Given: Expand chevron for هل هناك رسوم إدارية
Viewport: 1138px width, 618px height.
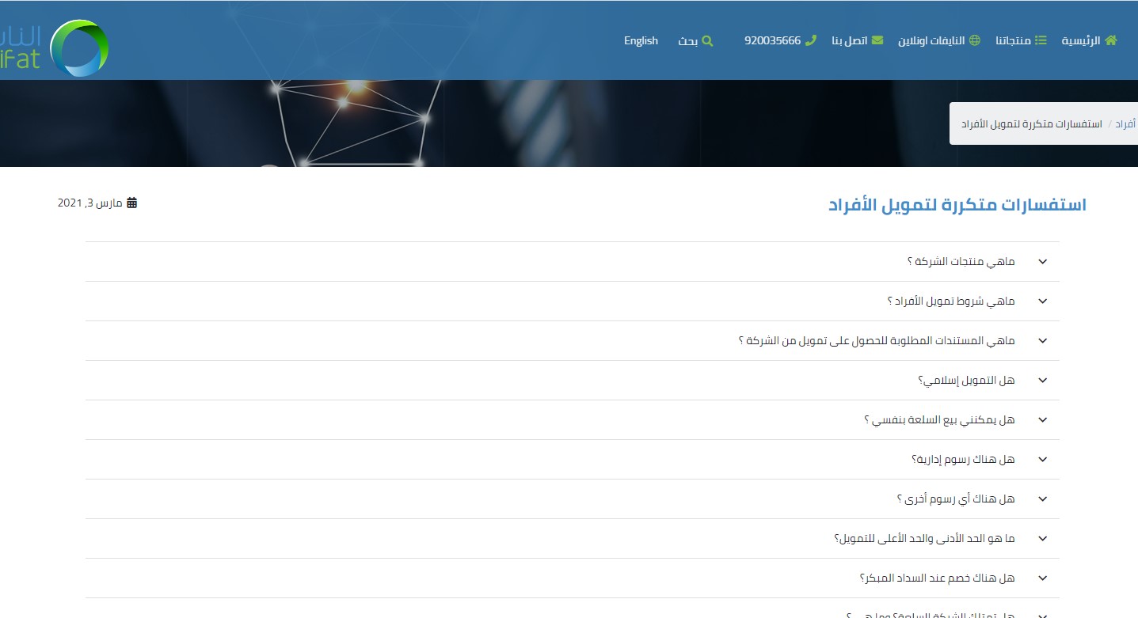Looking at the screenshot, I should 1042,460.
